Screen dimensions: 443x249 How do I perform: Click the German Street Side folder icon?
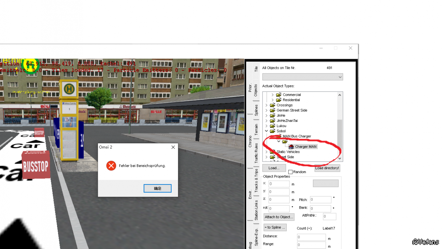[x=273, y=110]
